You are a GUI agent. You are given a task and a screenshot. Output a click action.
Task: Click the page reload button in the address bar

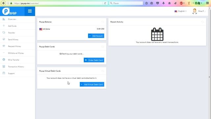tap(105, 3)
